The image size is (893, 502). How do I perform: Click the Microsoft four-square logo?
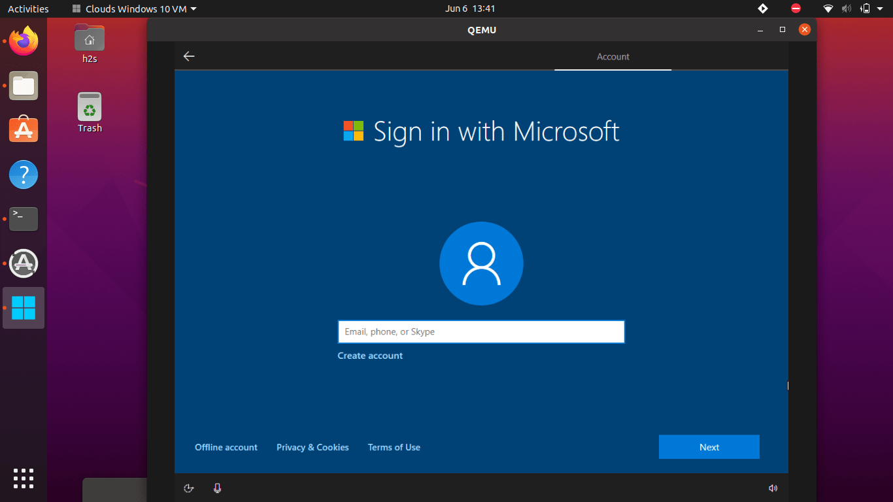(x=352, y=131)
